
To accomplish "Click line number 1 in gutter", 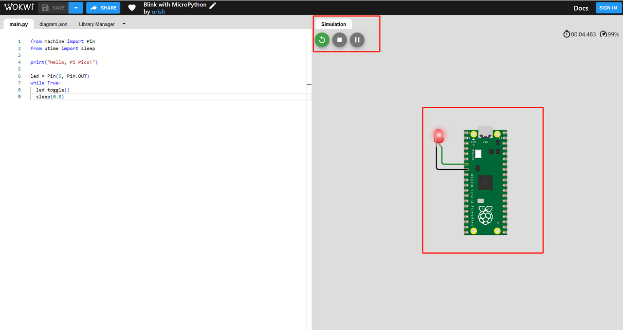I will pyautogui.click(x=19, y=41).
